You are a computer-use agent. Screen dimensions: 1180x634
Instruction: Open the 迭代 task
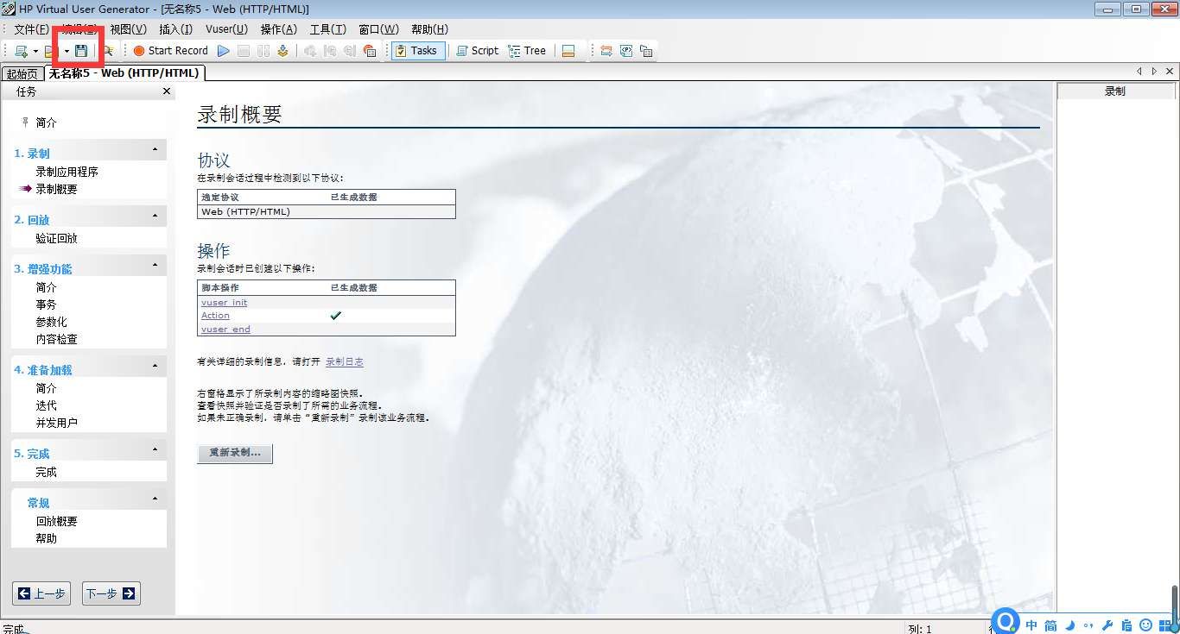coord(47,405)
